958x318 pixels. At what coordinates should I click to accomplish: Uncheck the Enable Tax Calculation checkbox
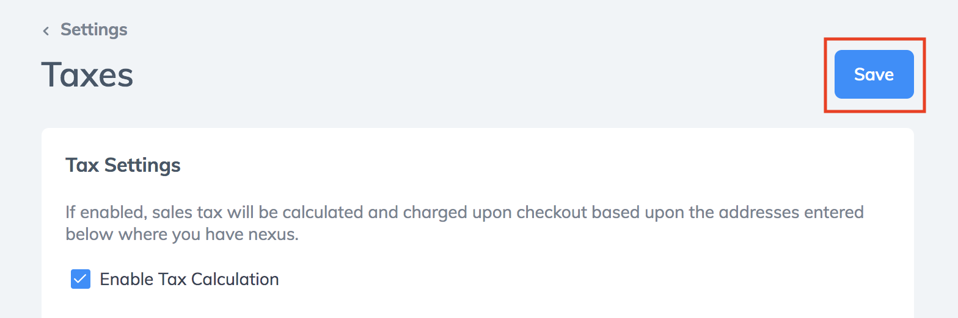(81, 279)
